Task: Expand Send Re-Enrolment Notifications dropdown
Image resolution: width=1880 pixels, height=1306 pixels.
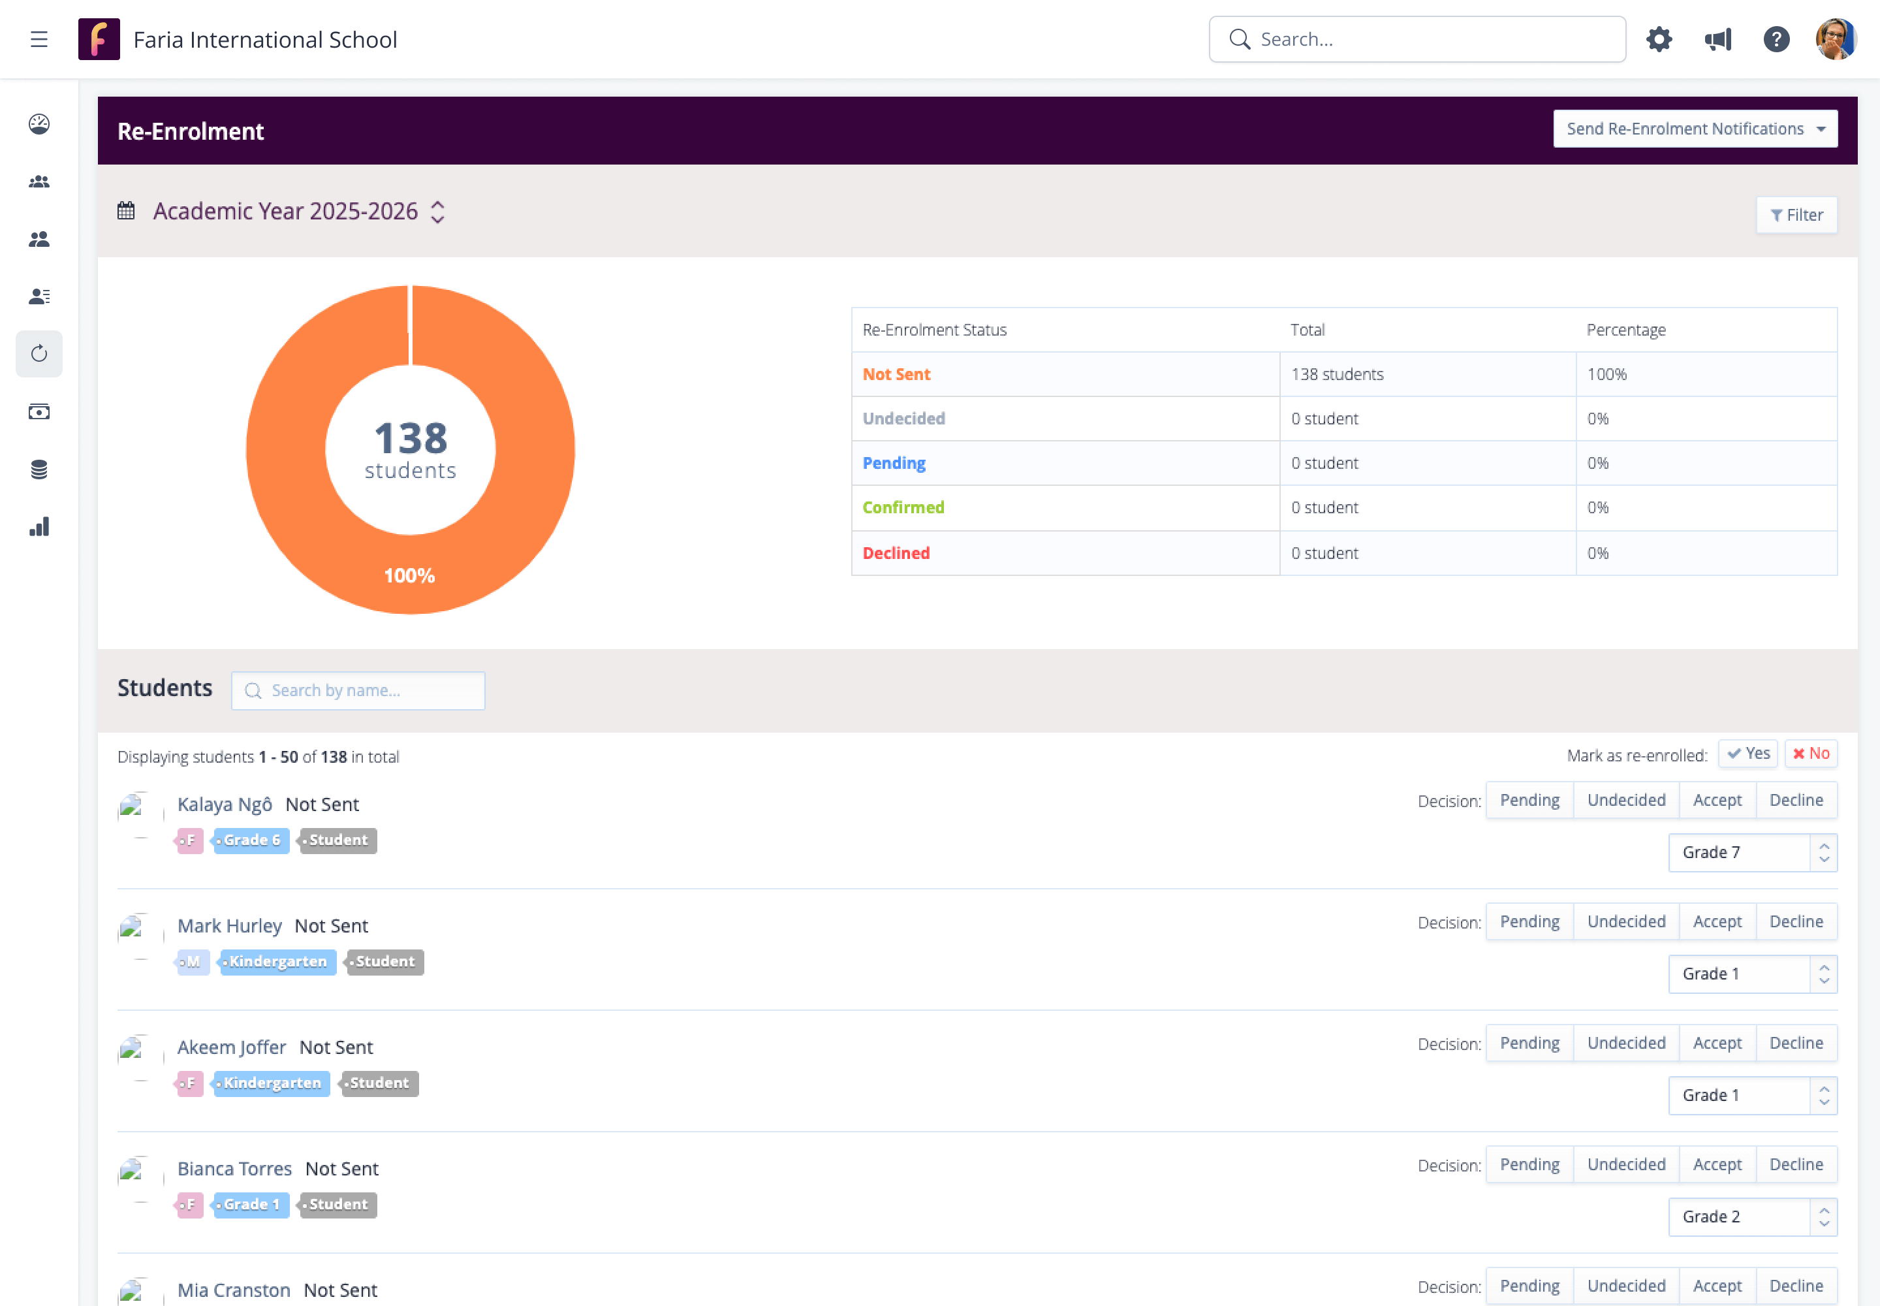Action: click(x=1695, y=129)
